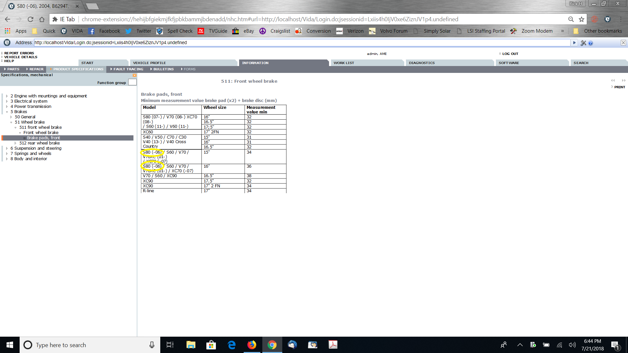Go to previous page double arrow
Image resolution: width=628 pixels, height=353 pixels.
coord(613,80)
